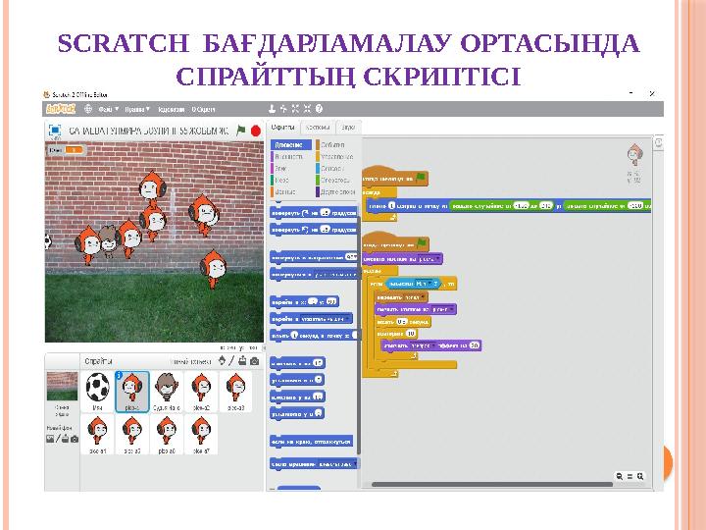Screen dimensions: 706x530
Task: Select the pico-a3 sprite thumbnail
Action: pos(236,392)
